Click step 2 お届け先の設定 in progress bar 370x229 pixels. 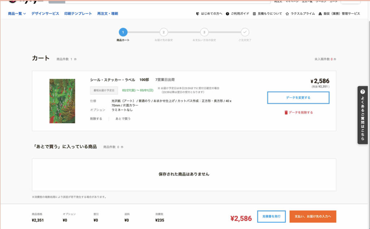click(x=163, y=32)
